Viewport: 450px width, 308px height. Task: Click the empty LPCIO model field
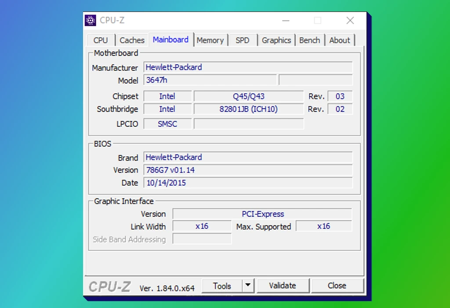[249, 124]
